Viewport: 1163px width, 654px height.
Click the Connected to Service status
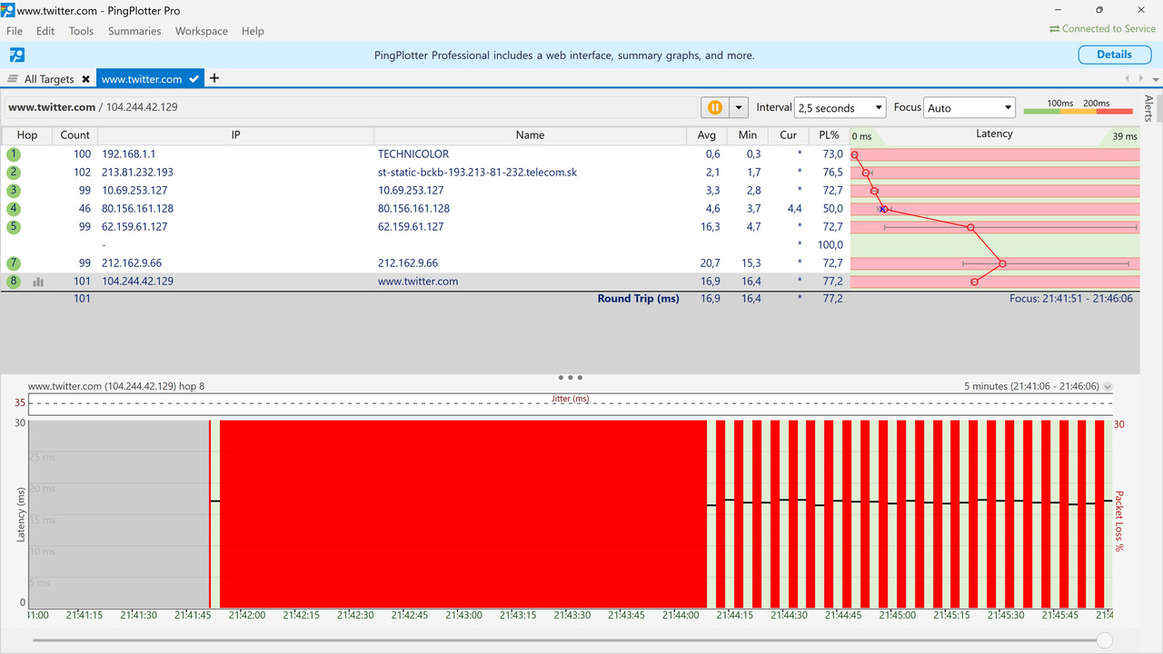1102,29
